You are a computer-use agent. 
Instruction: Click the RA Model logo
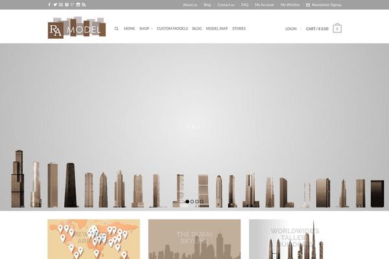pyautogui.click(x=77, y=27)
